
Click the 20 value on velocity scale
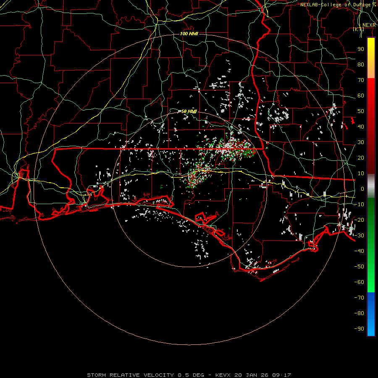point(361,157)
